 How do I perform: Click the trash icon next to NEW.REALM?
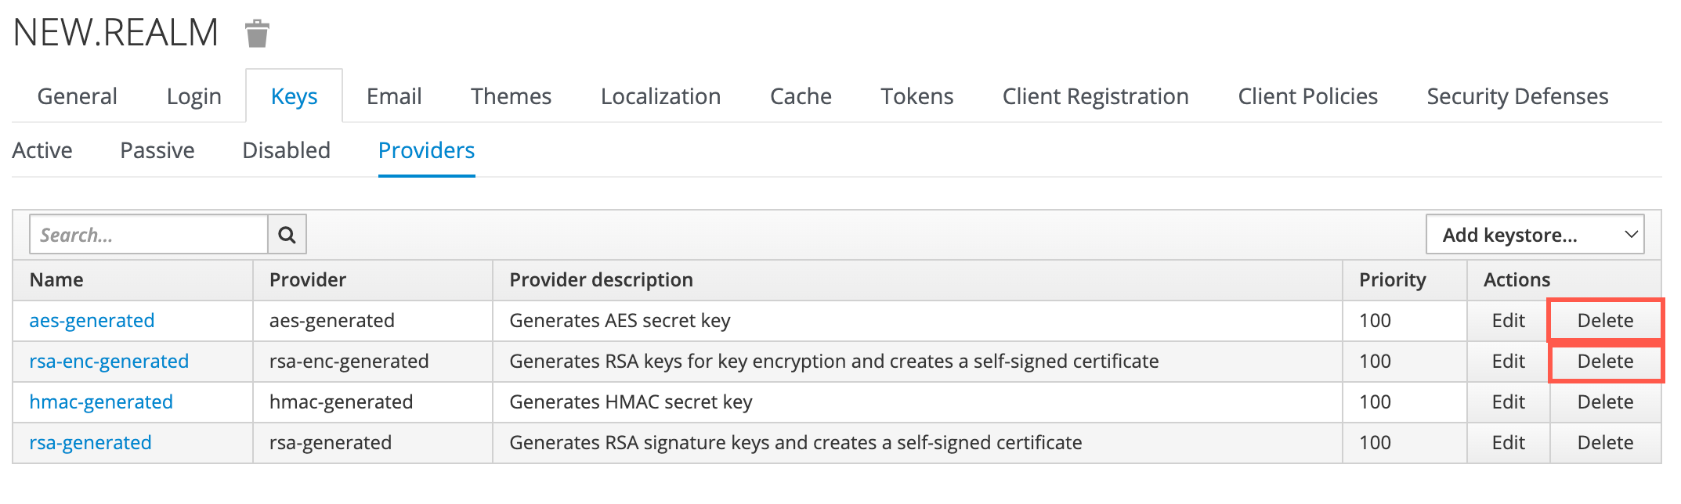click(257, 34)
